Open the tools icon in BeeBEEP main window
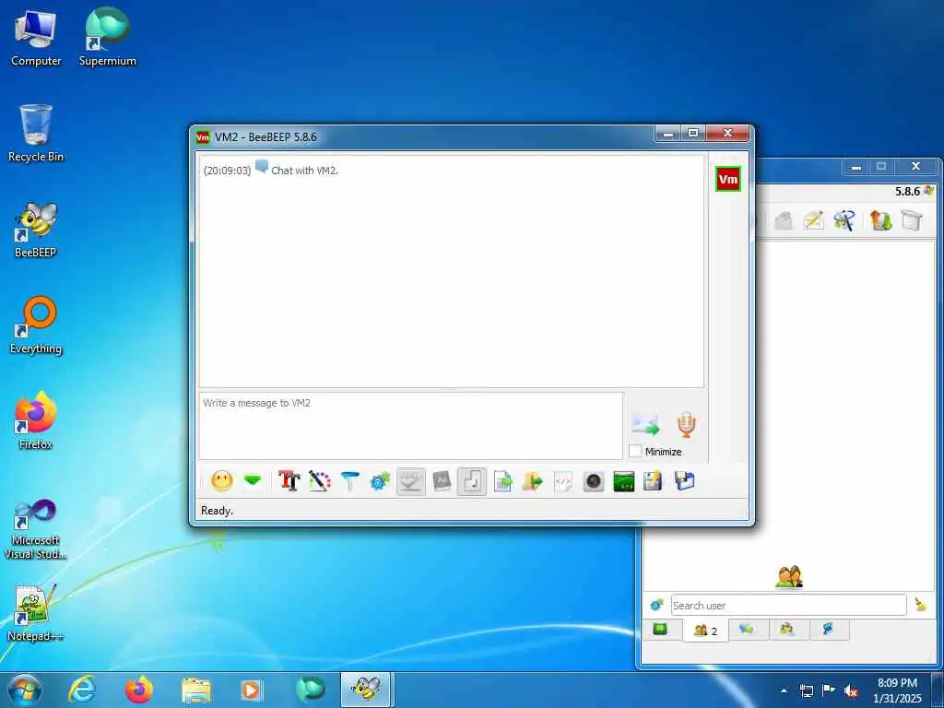 click(x=844, y=220)
